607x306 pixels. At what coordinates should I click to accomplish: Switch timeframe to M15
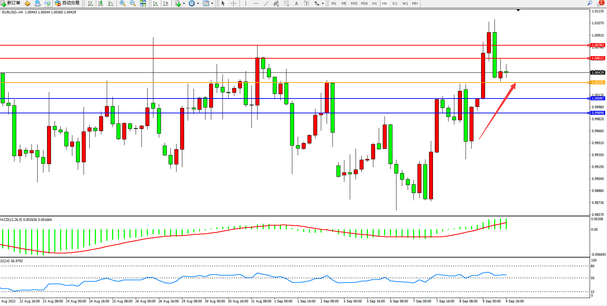[x=354, y=3]
